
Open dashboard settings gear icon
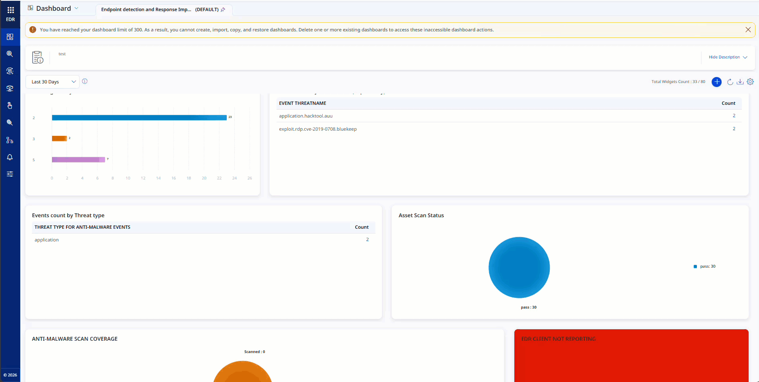750,82
